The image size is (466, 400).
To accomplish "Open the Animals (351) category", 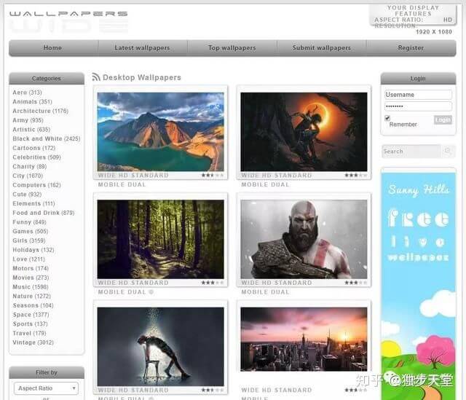I will click(x=32, y=102).
